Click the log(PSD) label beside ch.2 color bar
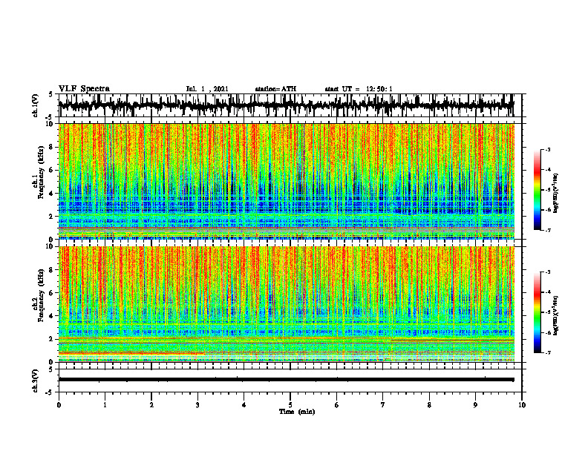Image resolution: width=588 pixels, height=454 pixels. [x=556, y=315]
